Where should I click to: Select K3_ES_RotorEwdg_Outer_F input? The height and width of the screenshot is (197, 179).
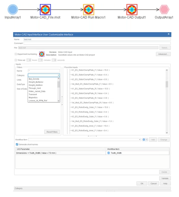pos(90,117)
